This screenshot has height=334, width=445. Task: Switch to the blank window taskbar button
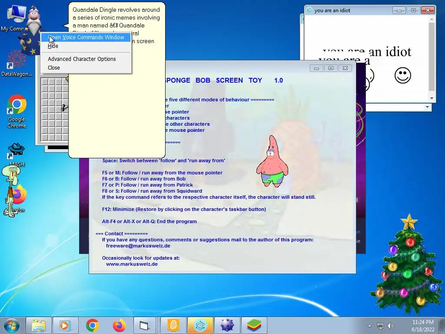[x=144, y=325]
